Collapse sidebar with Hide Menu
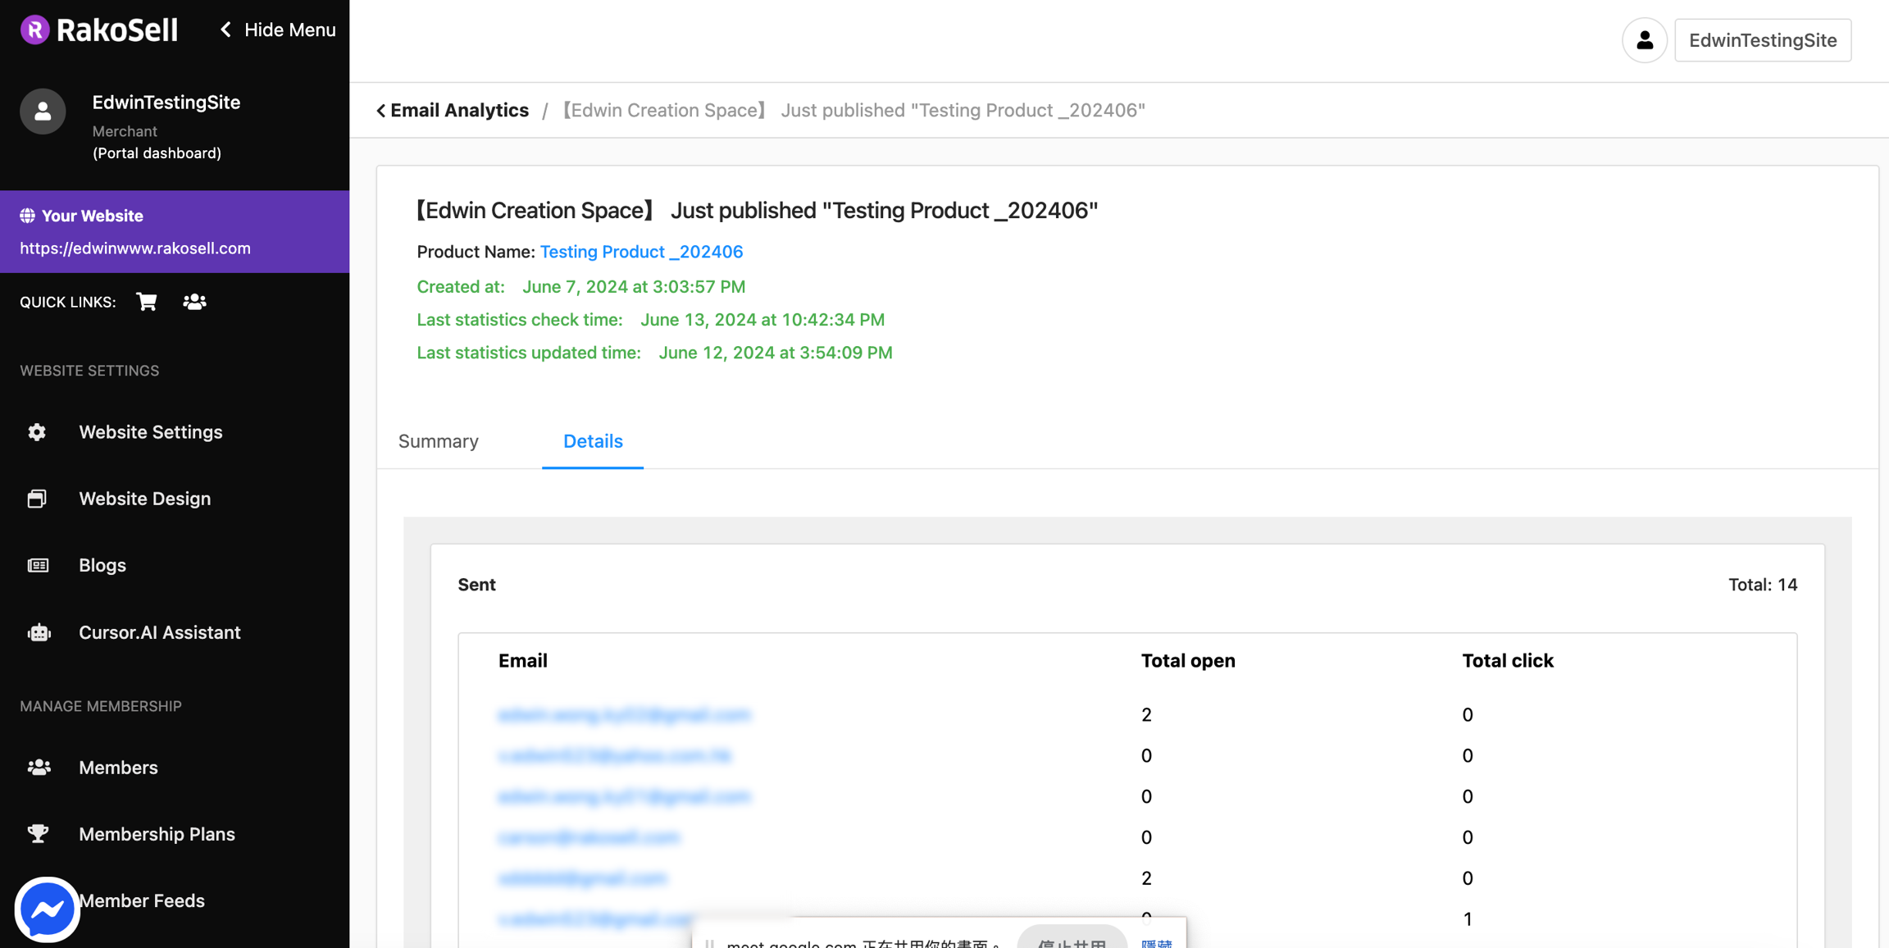Image resolution: width=1889 pixels, height=948 pixels. [x=278, y=30]
